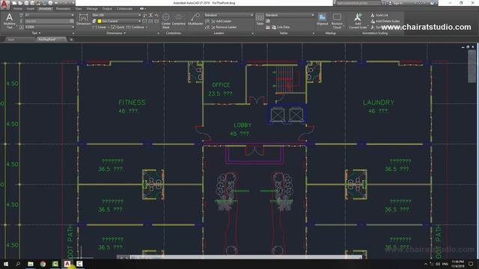Click the Multileader tool
Screen dimensions: 479x269
[x=195, y=19]
